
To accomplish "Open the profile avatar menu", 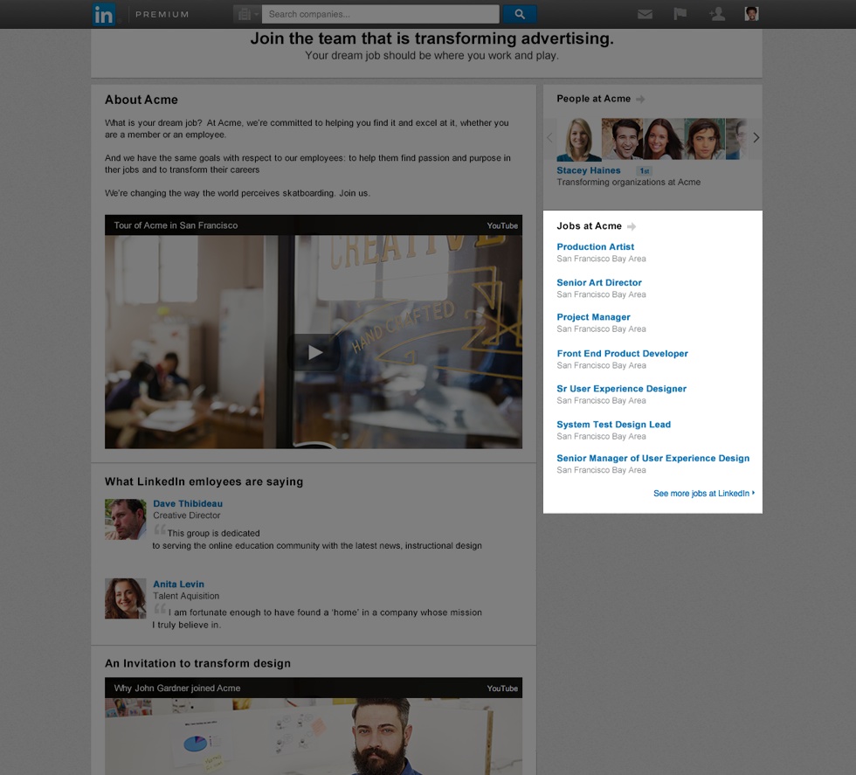I will tap(751, 14).
